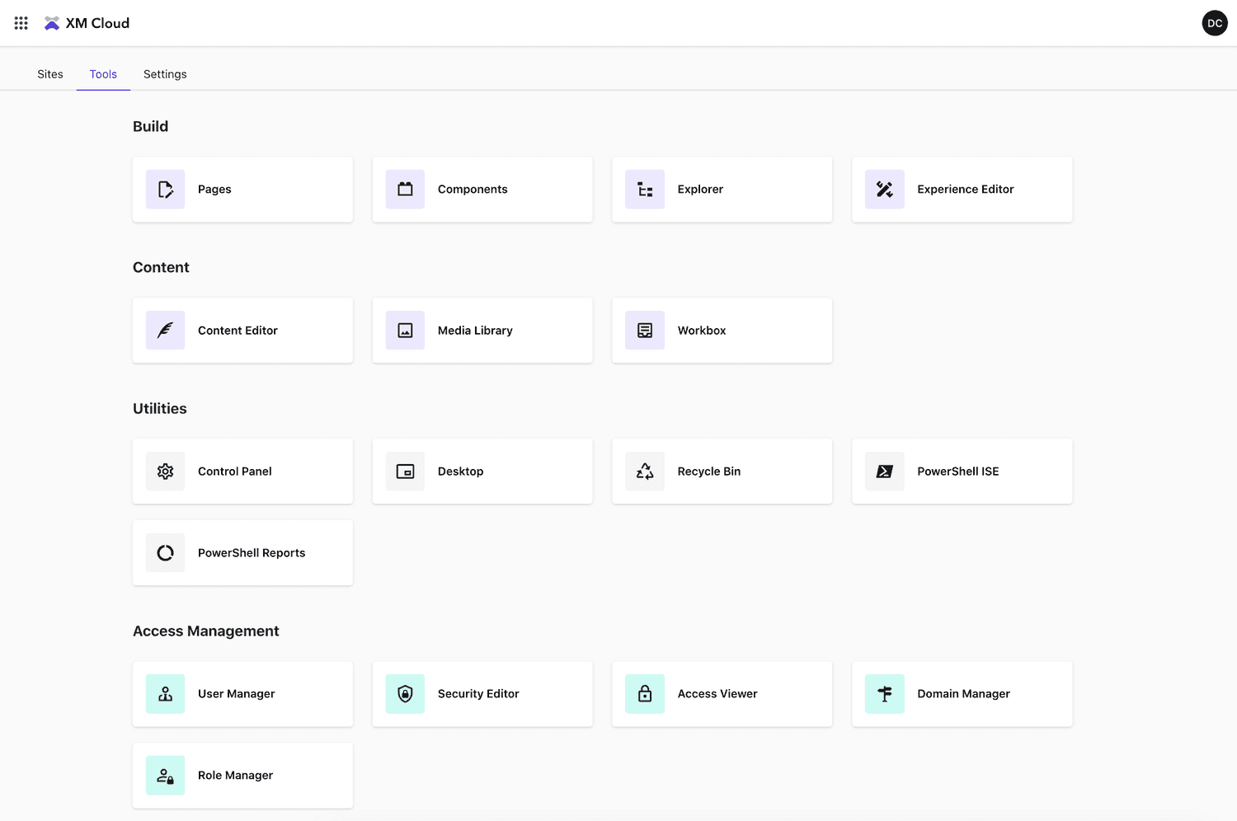Click the Security Editor shield icon
Screen dimensions: 1237x821
405,694
